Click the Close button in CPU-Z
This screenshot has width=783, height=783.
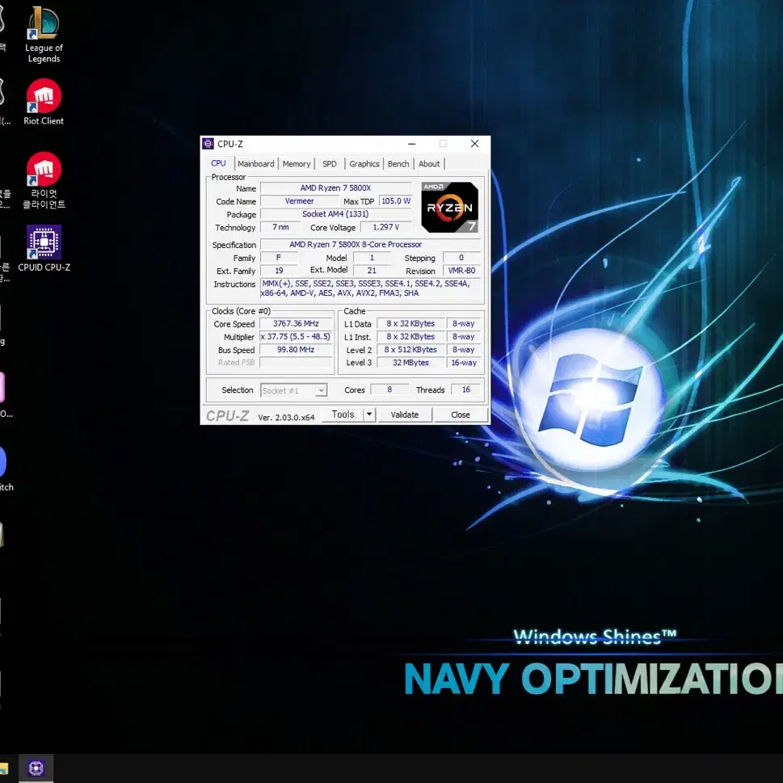460,415
